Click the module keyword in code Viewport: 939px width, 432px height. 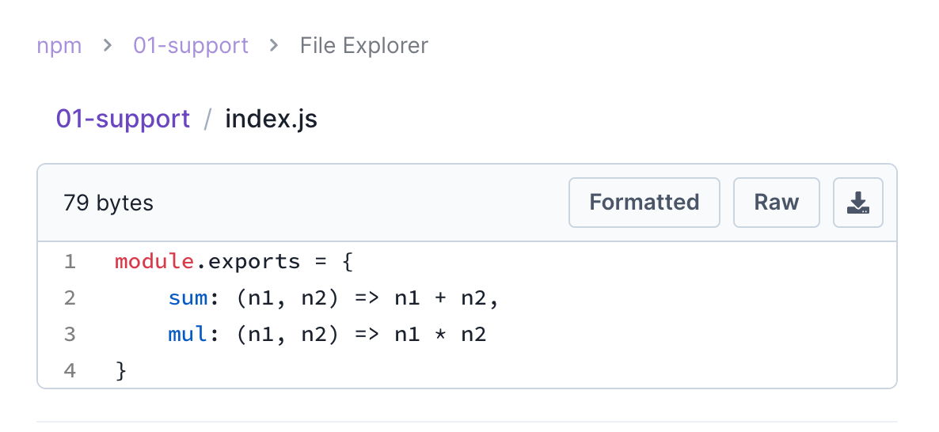coord(154,261)
